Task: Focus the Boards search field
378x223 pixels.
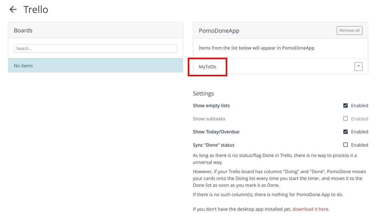Action: tap(95, 48)
